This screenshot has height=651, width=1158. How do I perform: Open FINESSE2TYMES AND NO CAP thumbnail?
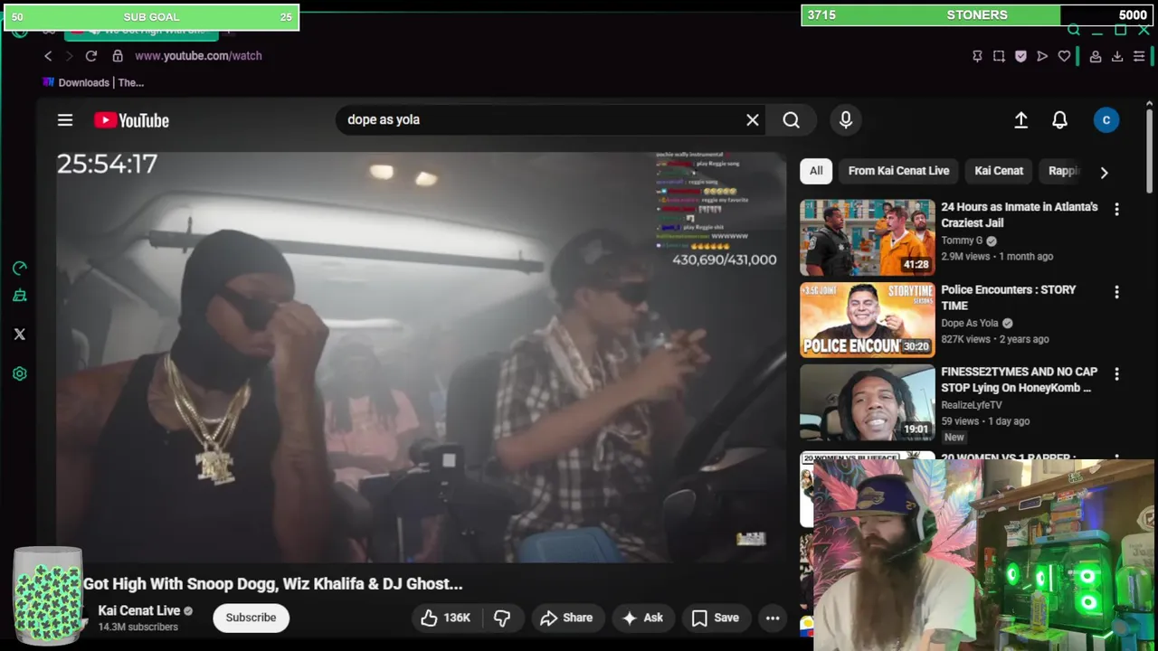(868, 402)
